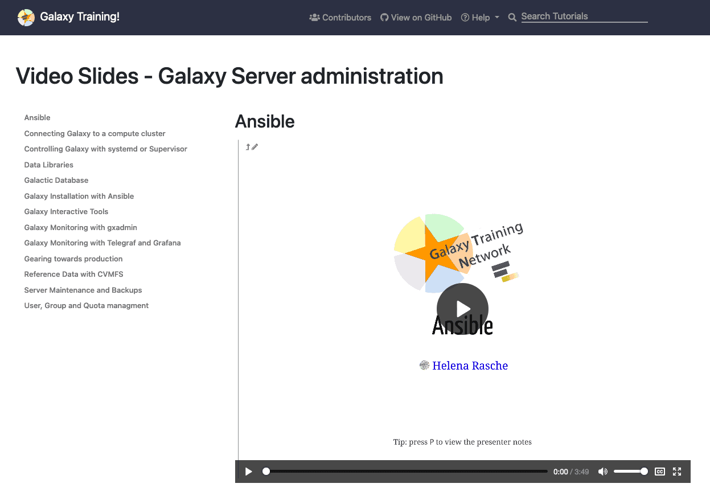Open the Help dropdown menu
710x504 pixels.
480,18
